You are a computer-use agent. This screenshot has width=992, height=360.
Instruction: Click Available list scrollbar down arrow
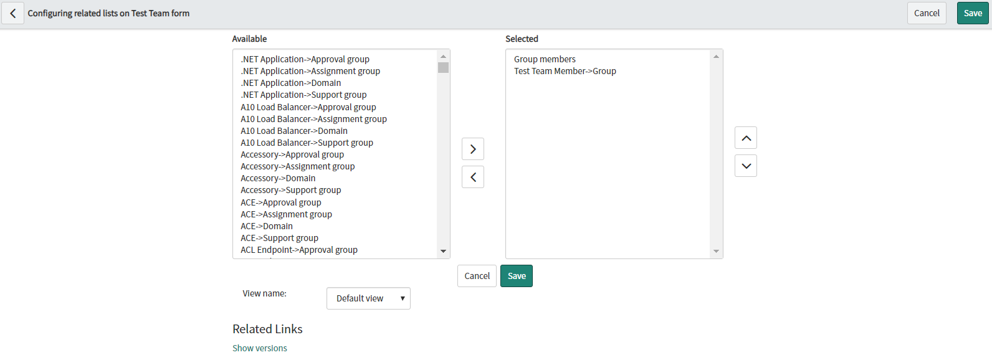point(443,251)
